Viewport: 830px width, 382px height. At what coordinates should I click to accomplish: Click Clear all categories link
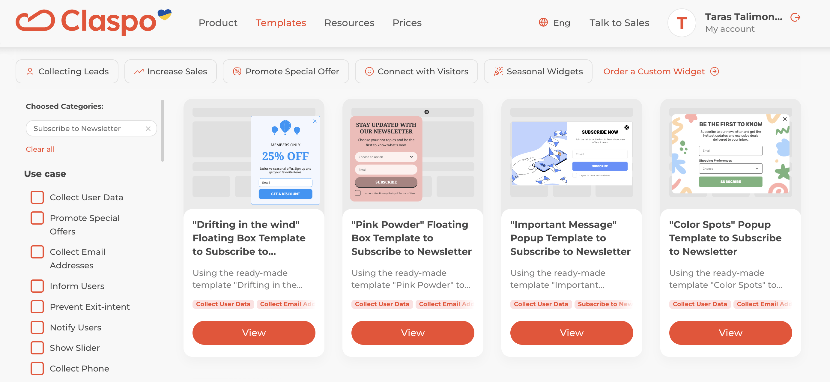point(40,149)
